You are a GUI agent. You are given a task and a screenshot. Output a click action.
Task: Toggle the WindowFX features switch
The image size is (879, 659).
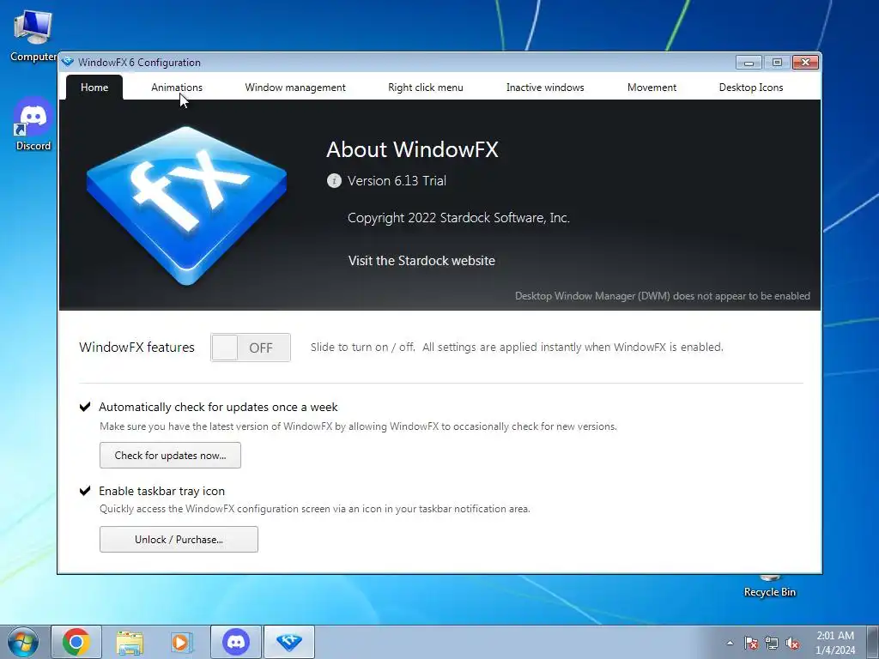click(251, 348)
